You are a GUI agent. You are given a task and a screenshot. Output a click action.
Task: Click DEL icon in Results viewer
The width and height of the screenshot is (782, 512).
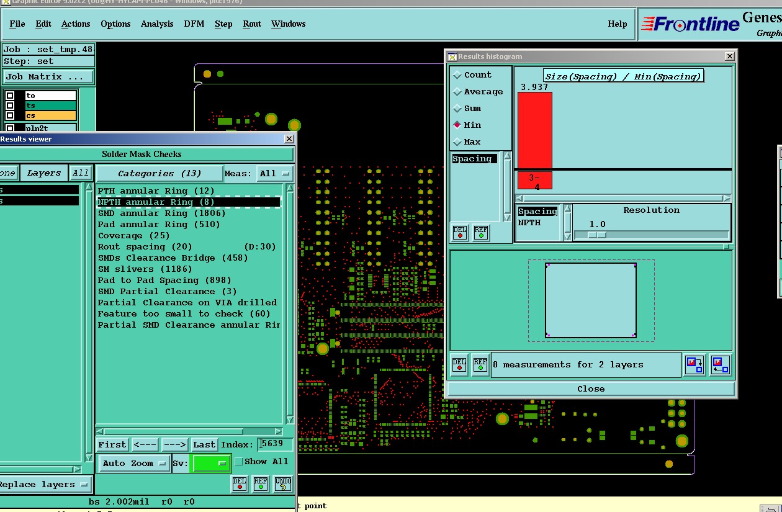click(240, 483)
